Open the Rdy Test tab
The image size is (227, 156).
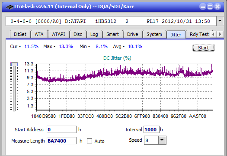[199, 34]
